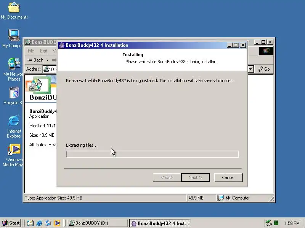This screenshot has height=228, width=305.
Task: Click status bar 'Type: Application Size: 49.9 MB'
Action: click(53, 198)
